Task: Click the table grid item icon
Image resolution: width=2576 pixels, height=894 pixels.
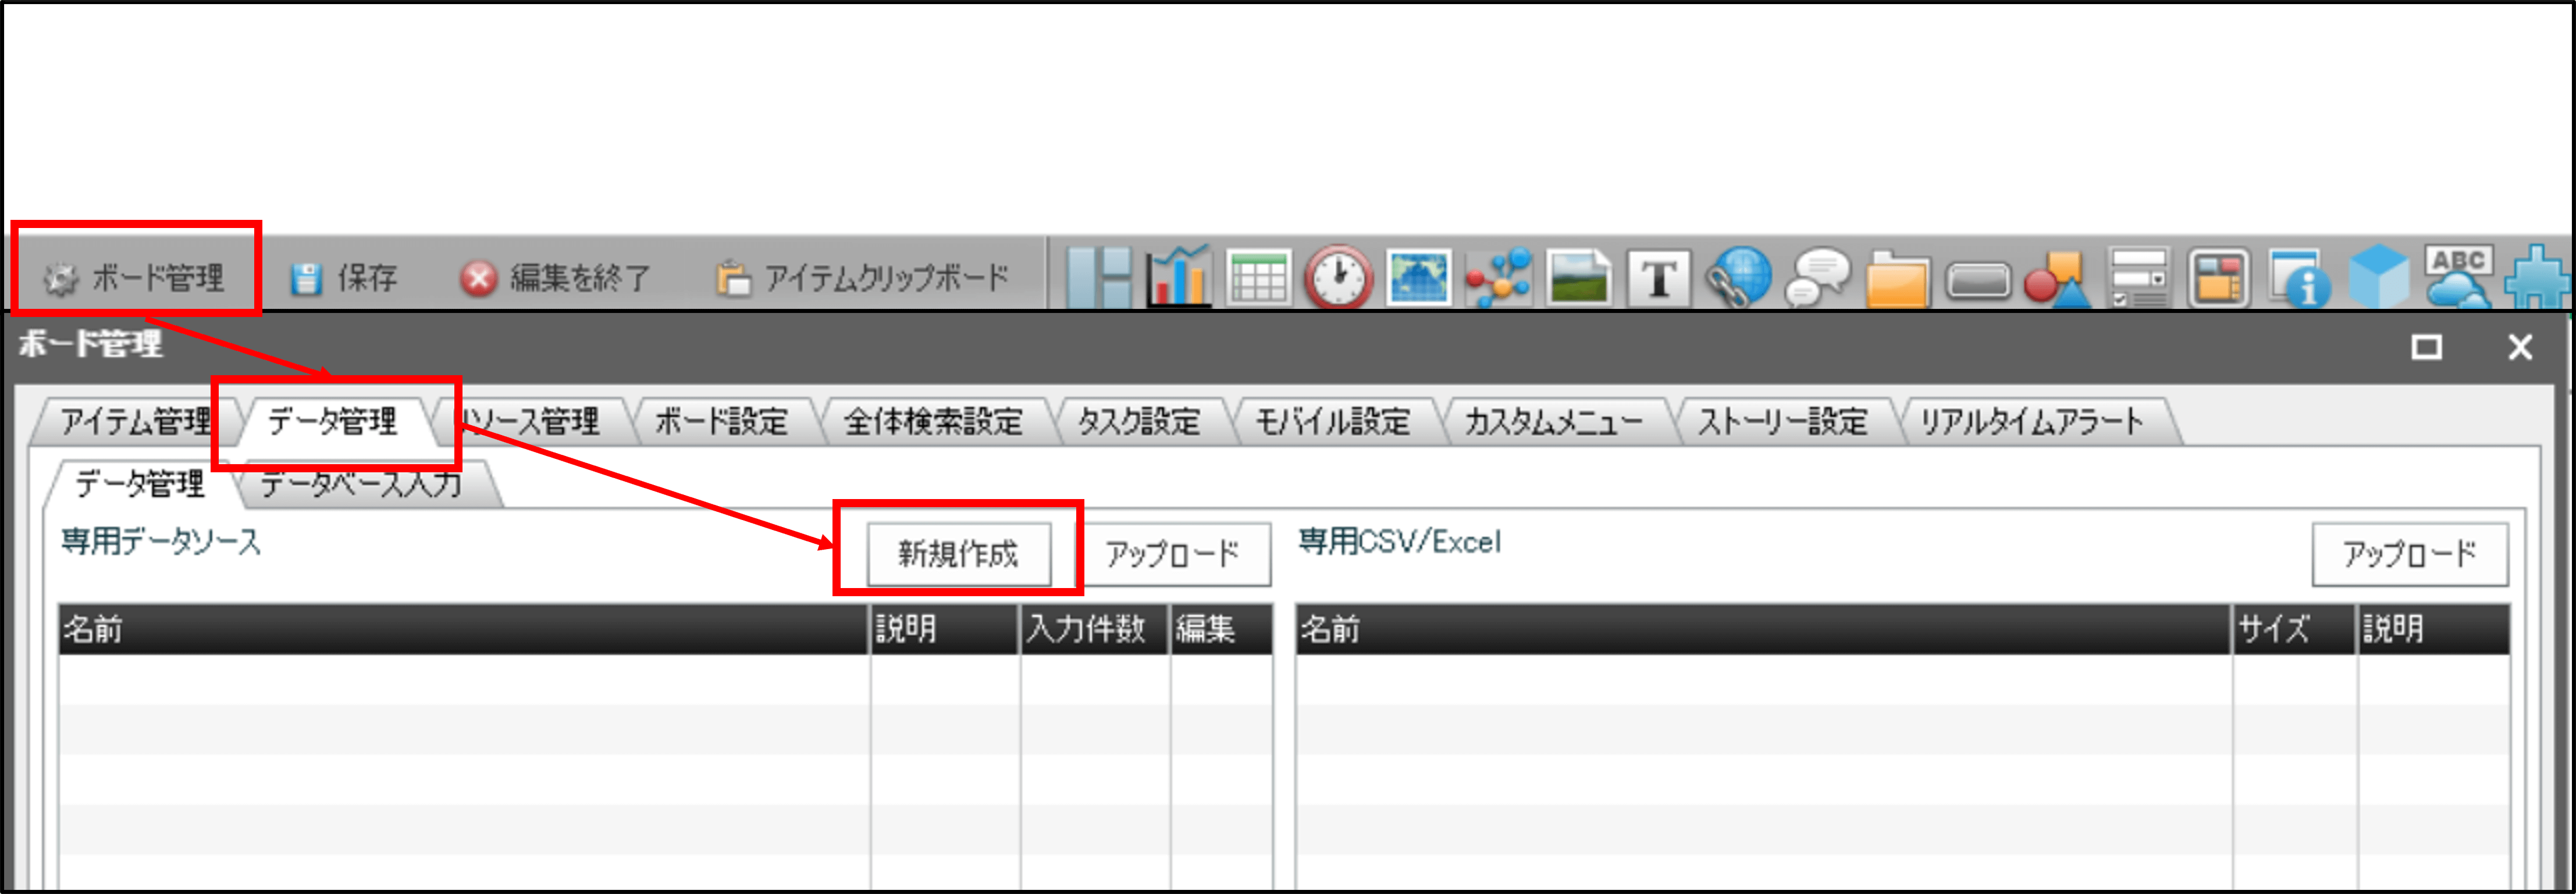Action: click(1258, 277)
